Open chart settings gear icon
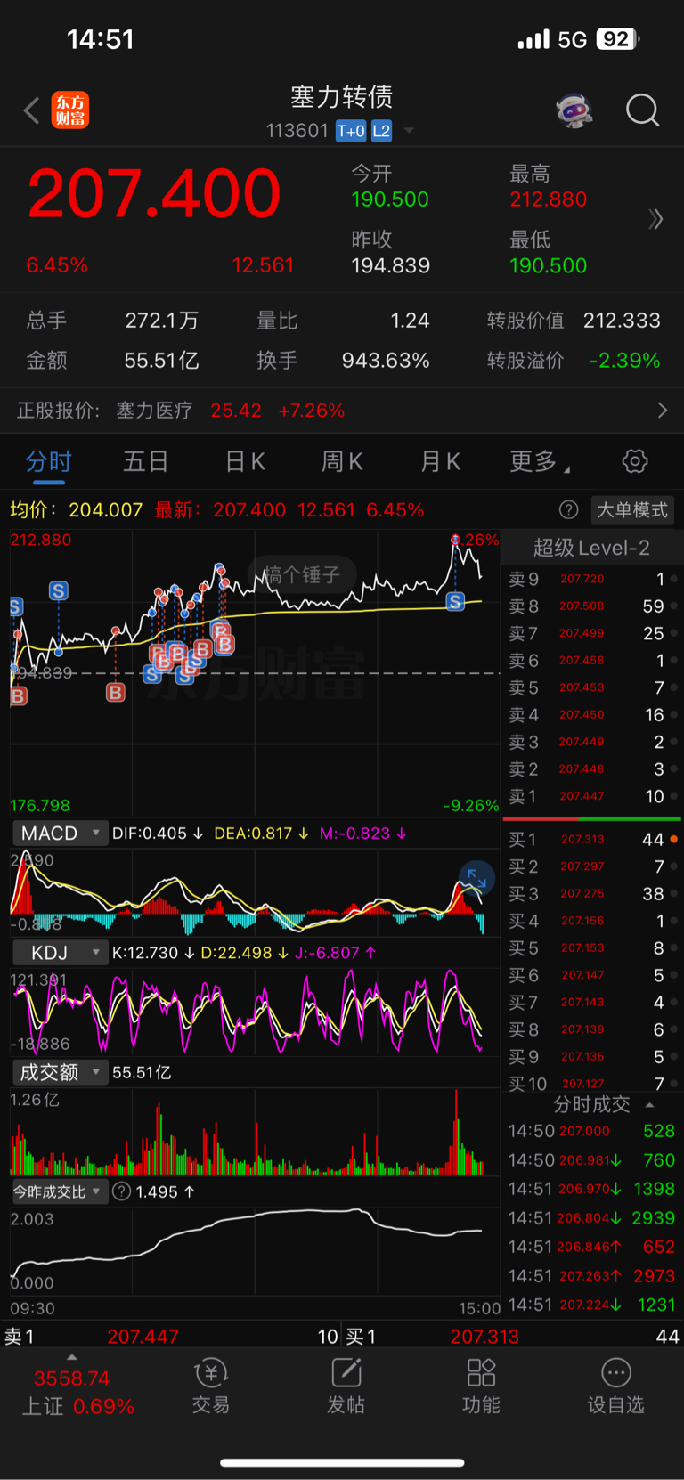Image resolution: width=684 pixels, height=1480 pixels. (x=635, y=461)
